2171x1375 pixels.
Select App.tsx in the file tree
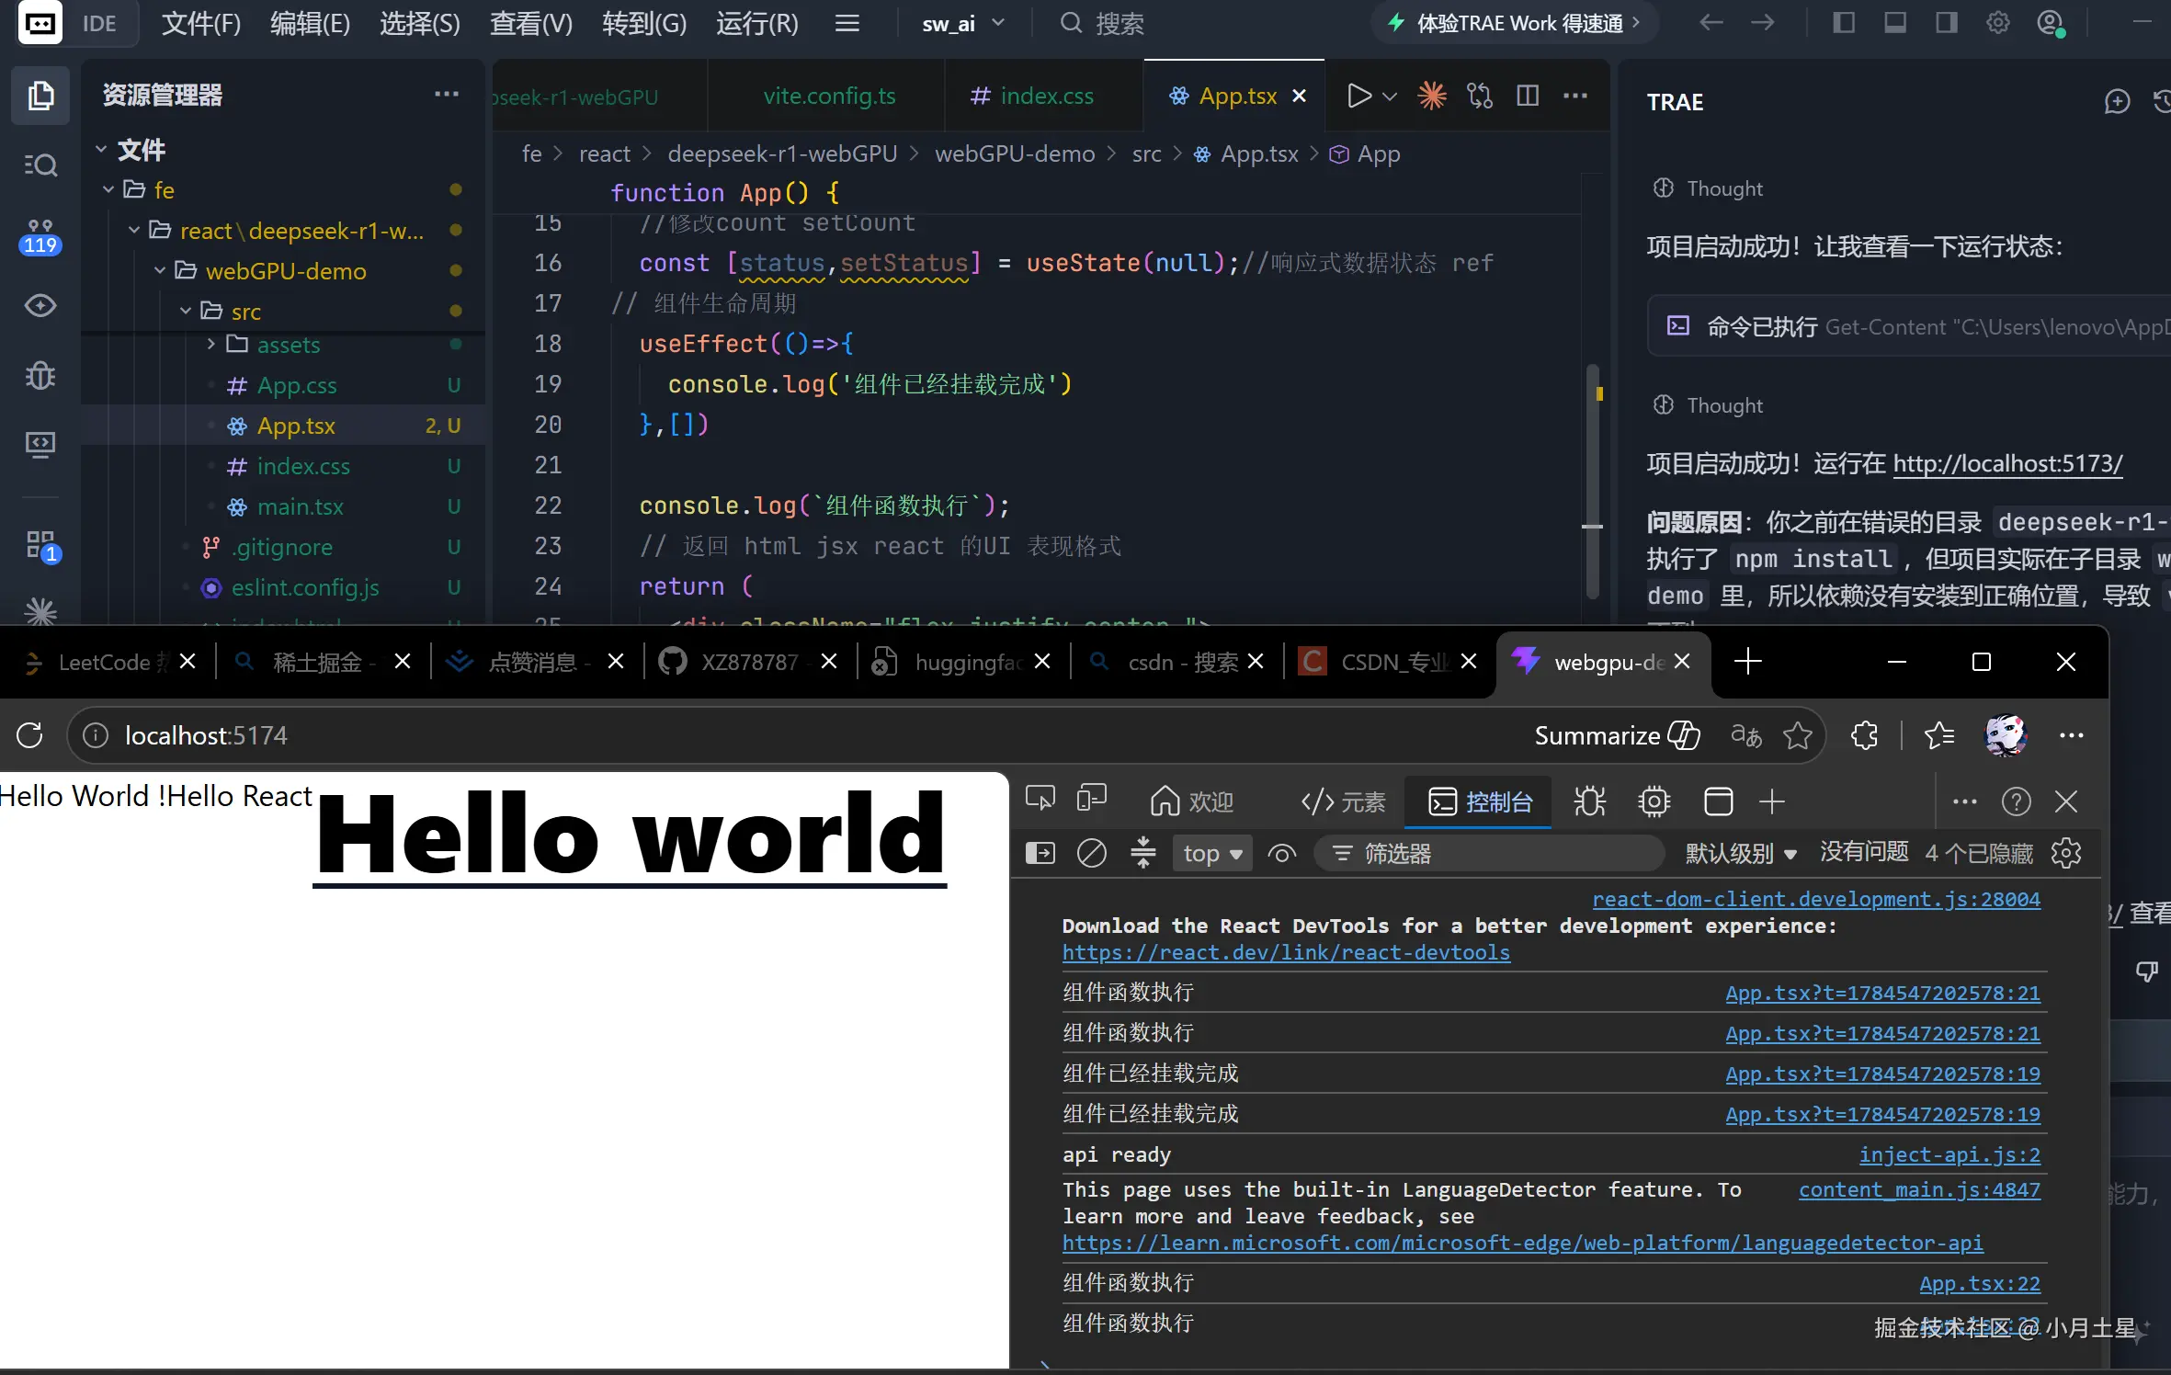pos(283,426)
